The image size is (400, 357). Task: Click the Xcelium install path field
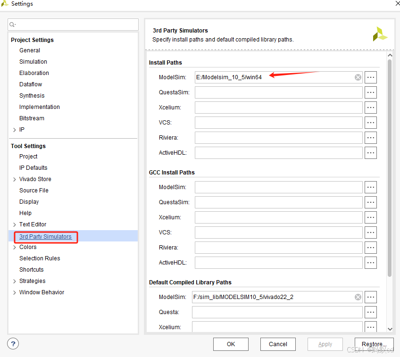[x=279, y=108]
